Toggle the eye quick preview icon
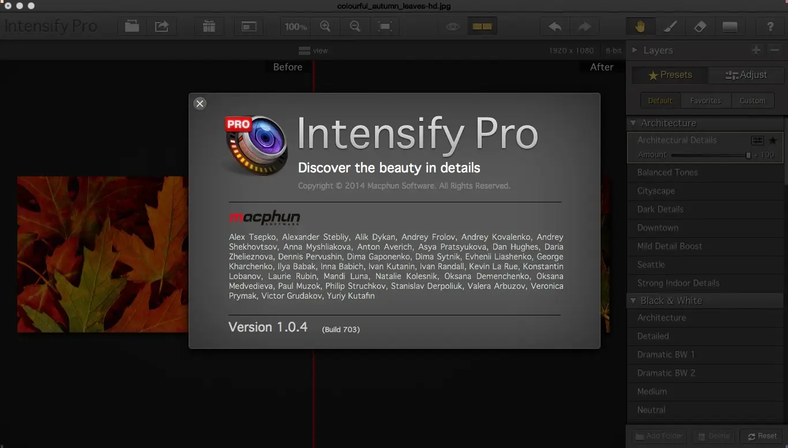The height and width of the screenshot is (448, 788). (x=453, y=27)
